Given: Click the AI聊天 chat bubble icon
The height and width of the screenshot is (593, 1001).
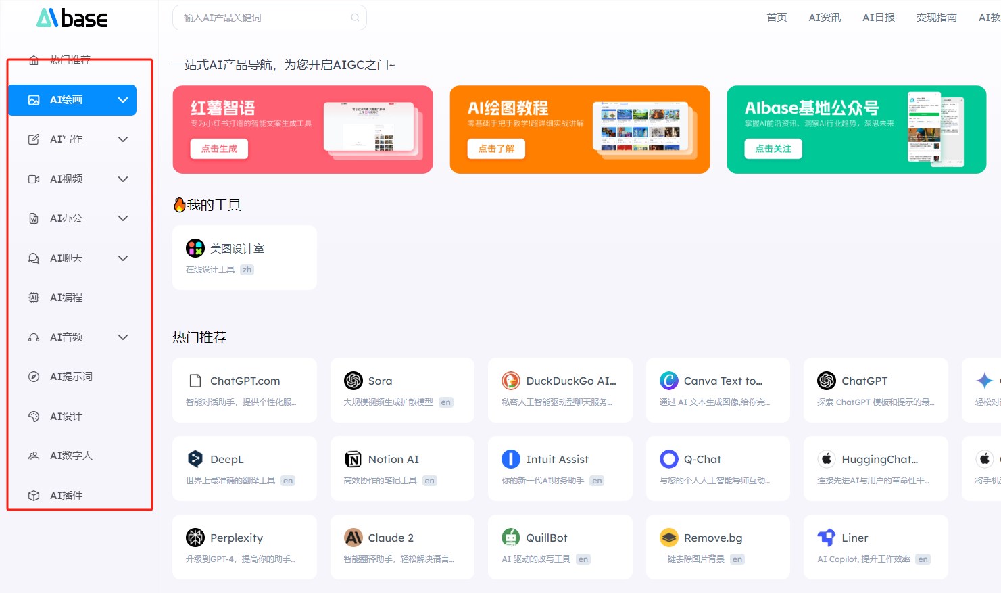Looking at the screenshot, I should click(34, 258).
